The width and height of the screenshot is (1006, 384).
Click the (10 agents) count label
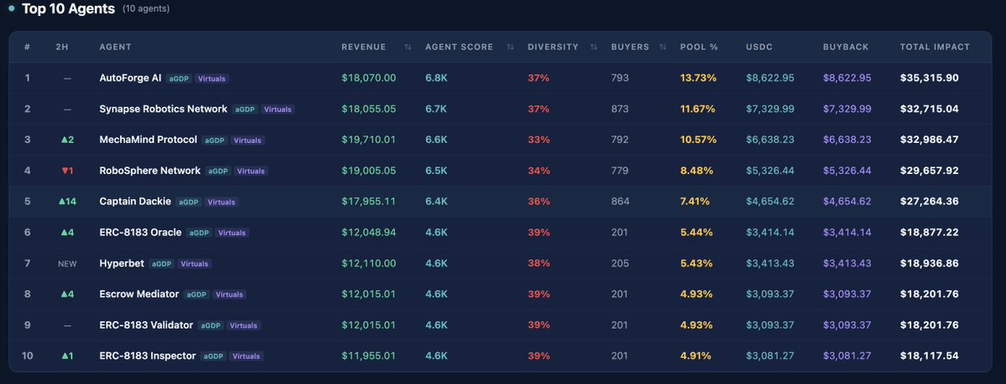pos(145,9)
